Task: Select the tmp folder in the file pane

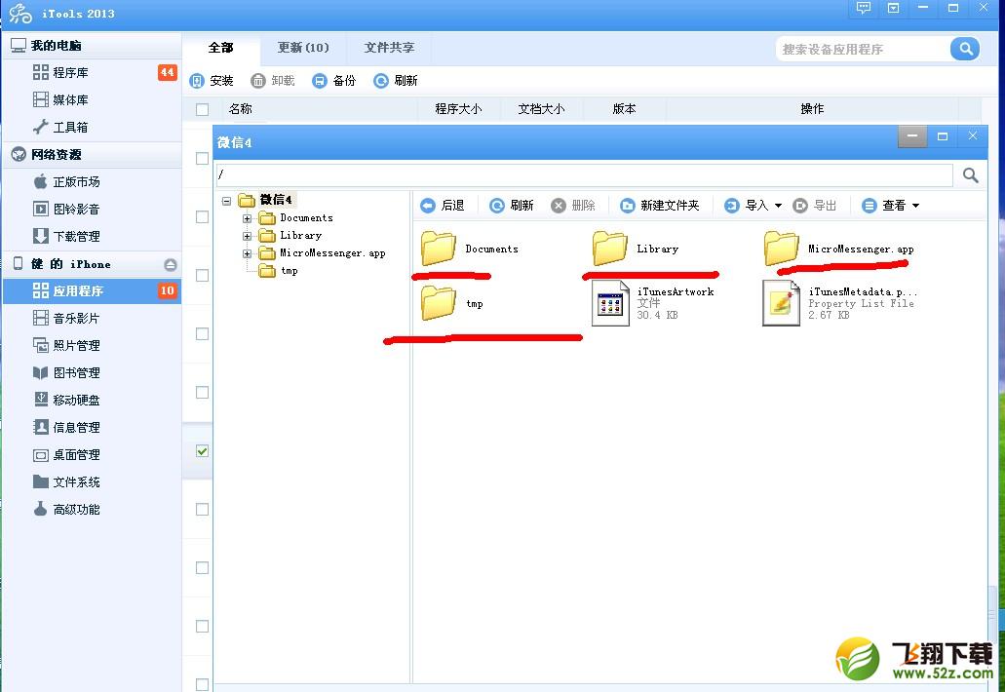Action: 452,304
